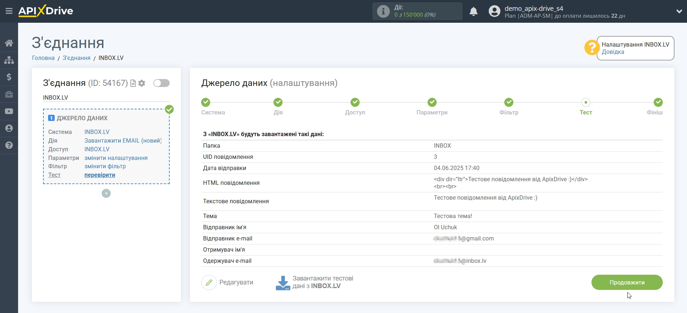Click the ApiX-Drive logo

pyautogui.click(x=46, y=11)
